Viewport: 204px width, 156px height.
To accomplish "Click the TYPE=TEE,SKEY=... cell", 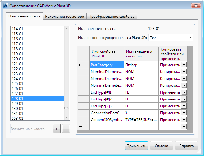I will [x=141, y=120].
